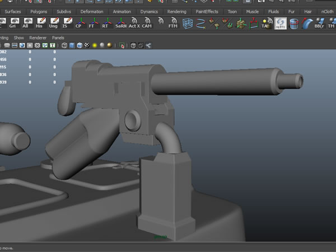This screenshot has width=336, height=252.
Task: Enable wireframe cube display mode
Action: coord(64,45)
